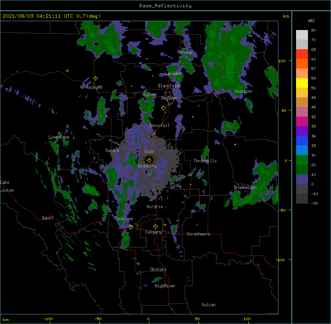Select the blue 36 dBZ color swatch
Image resolution: width=331 pixels, height=324 pixels.
click(x=302, y=140)
